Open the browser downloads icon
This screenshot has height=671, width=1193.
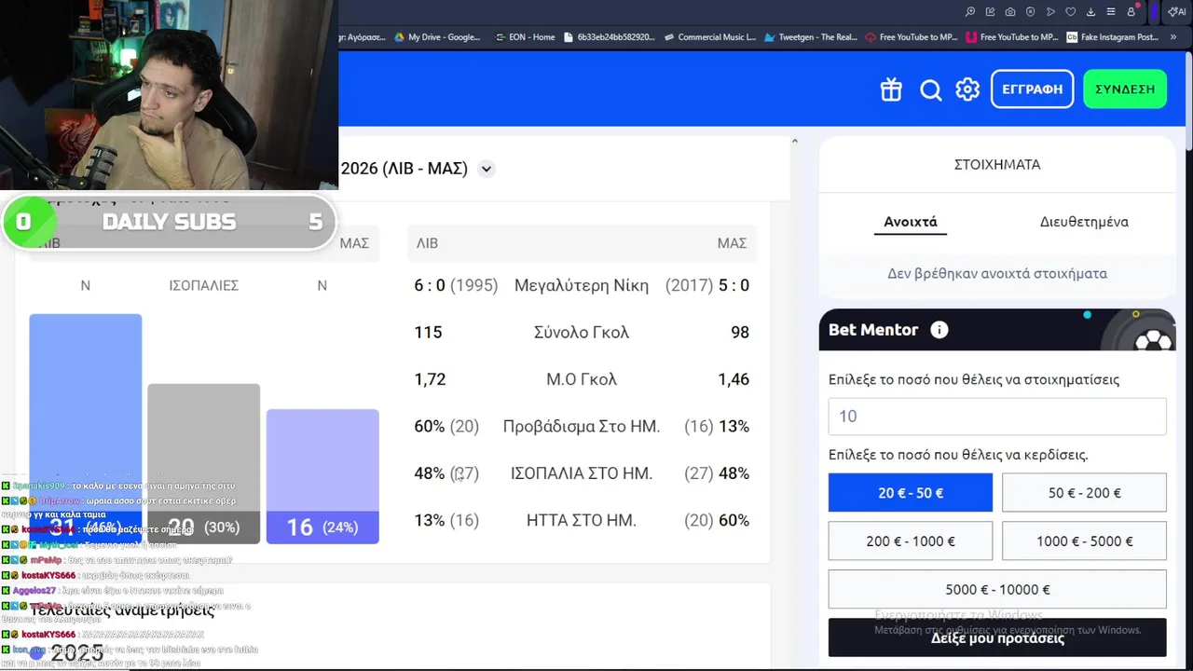click(1090, 12)
